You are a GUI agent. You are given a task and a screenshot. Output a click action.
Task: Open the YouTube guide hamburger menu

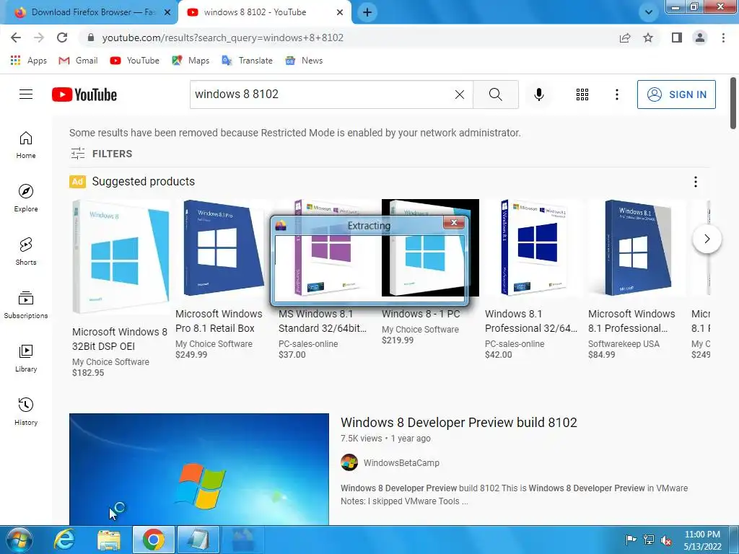pyautogui.click(x=26, y=94)
